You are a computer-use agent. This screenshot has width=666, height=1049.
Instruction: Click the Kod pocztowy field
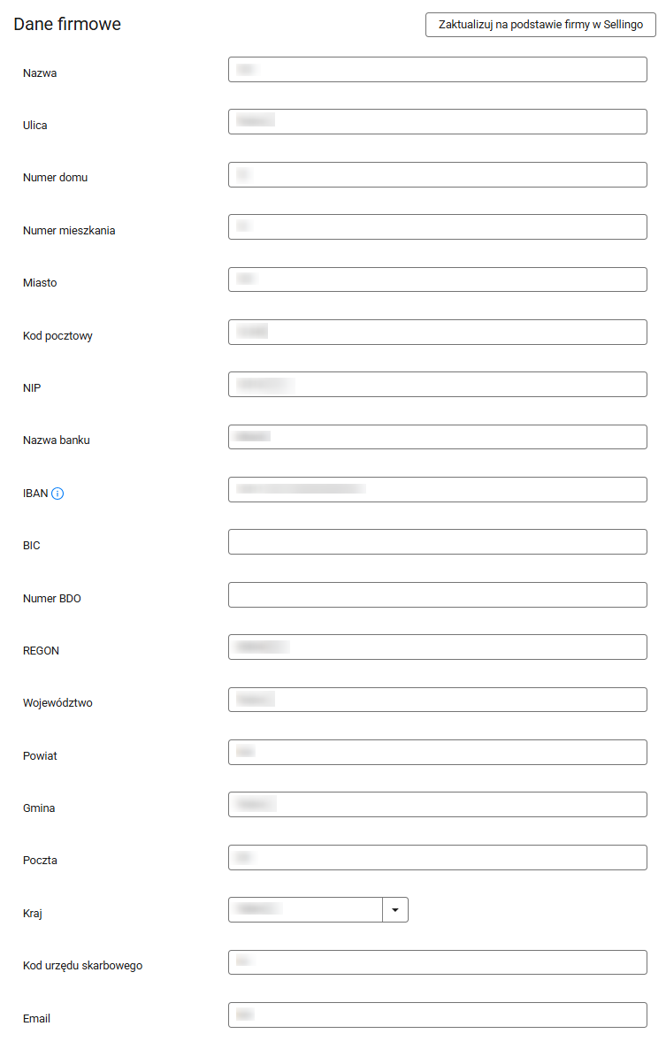(x=437, y=333)
